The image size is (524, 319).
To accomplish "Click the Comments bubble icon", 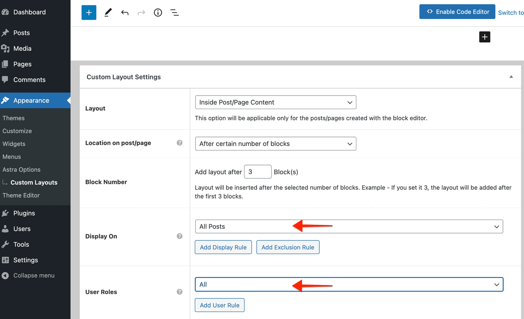I will pos(5,80).
